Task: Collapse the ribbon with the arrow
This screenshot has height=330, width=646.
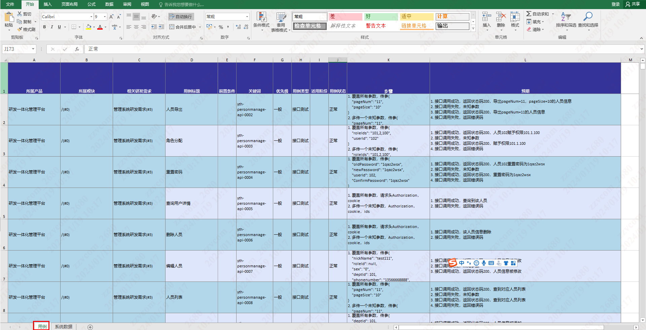Action: click(641, 38)
